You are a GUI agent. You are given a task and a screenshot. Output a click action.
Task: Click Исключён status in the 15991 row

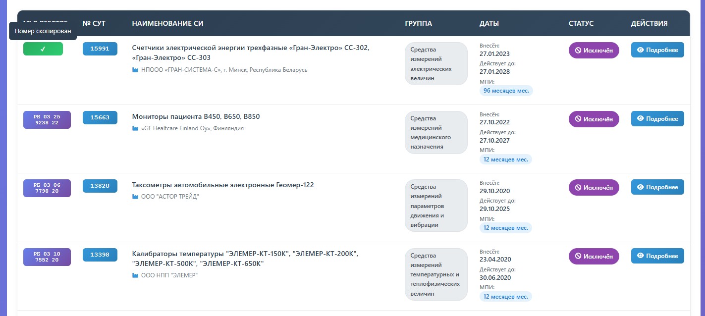tap(594, 50)
